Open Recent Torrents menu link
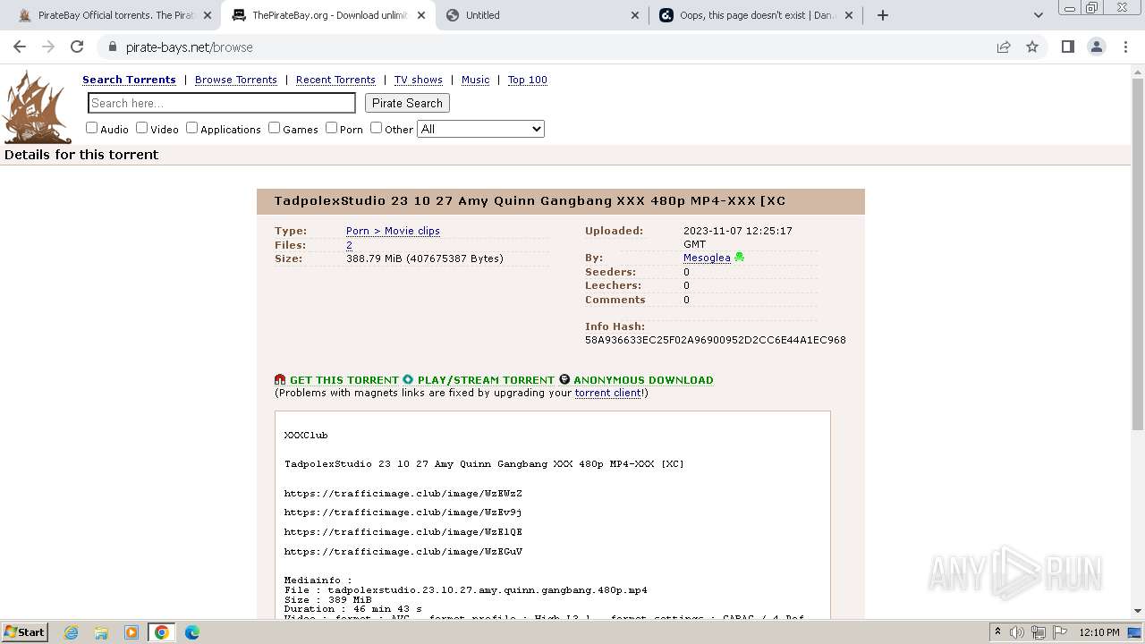 [335, 80]
